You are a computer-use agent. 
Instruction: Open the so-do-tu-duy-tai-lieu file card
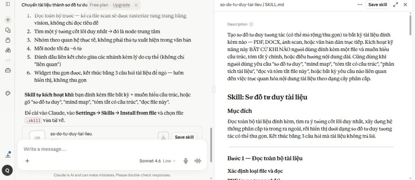coord(112,134)
